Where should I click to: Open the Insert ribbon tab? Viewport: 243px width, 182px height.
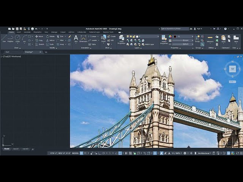click(19, 32)
